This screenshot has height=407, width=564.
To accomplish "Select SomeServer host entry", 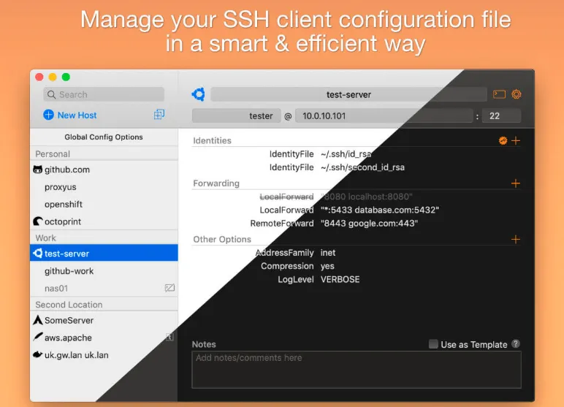I will tap(104, 320).
